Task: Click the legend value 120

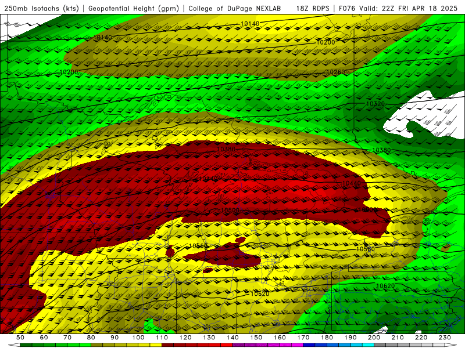Action: click(185, 338)
